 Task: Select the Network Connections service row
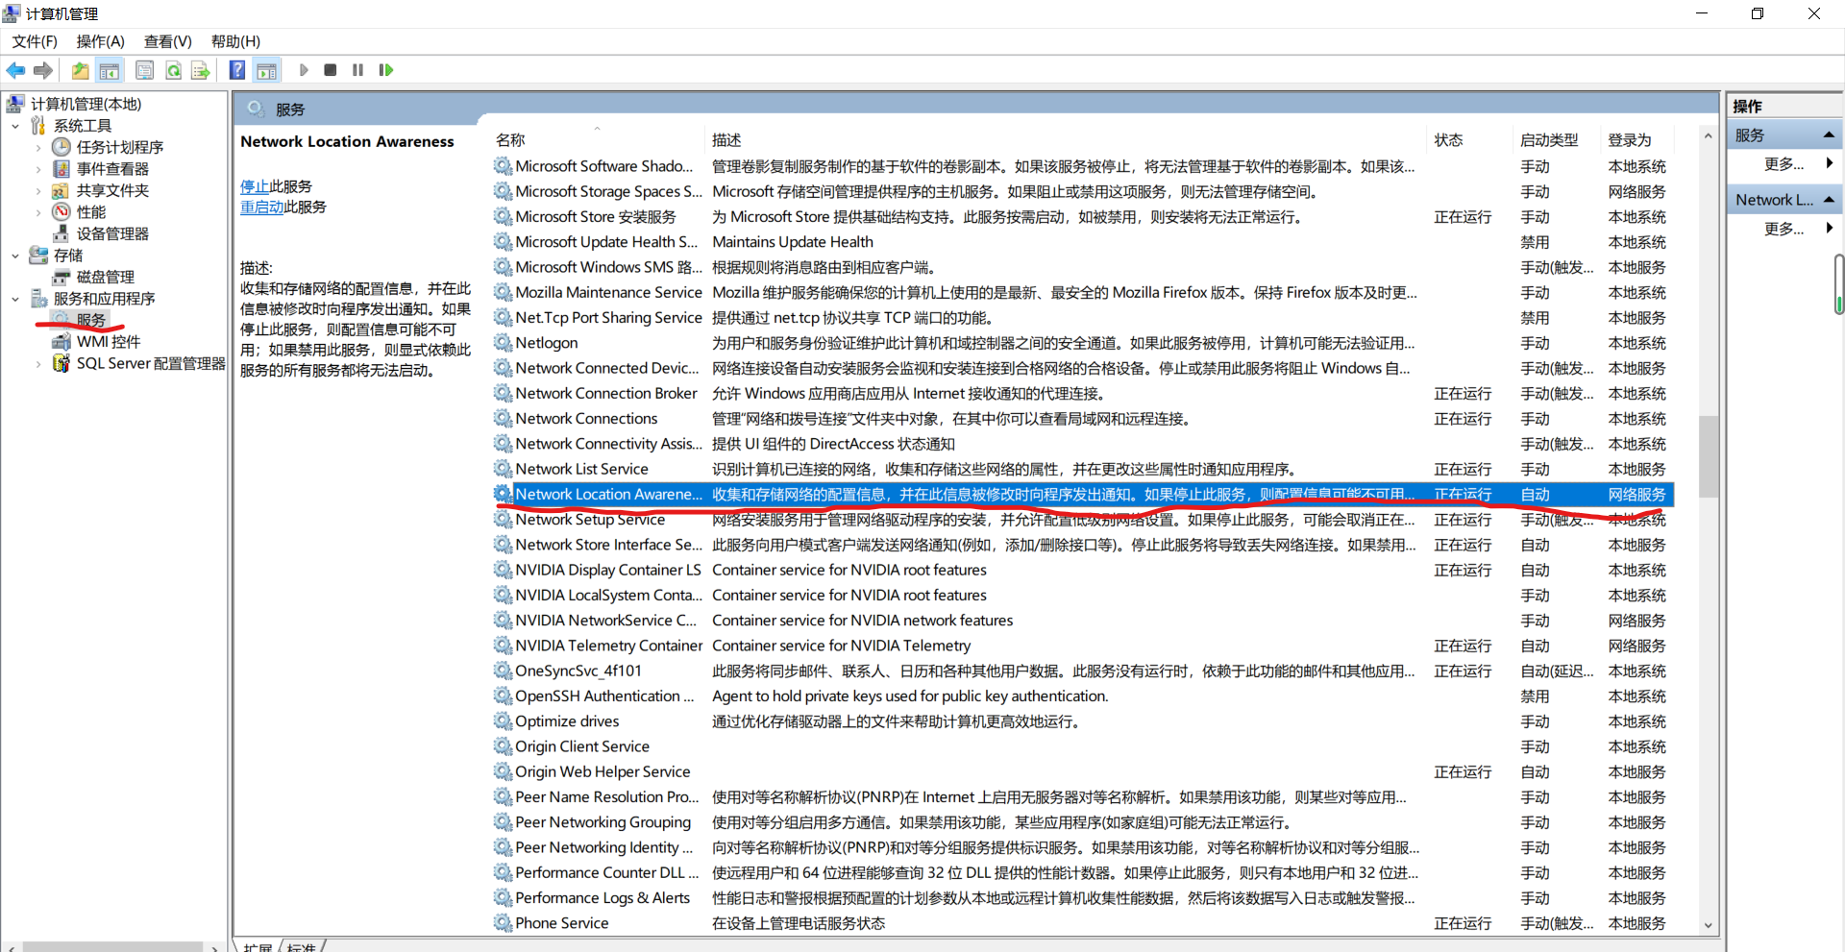coord(1083,419)
